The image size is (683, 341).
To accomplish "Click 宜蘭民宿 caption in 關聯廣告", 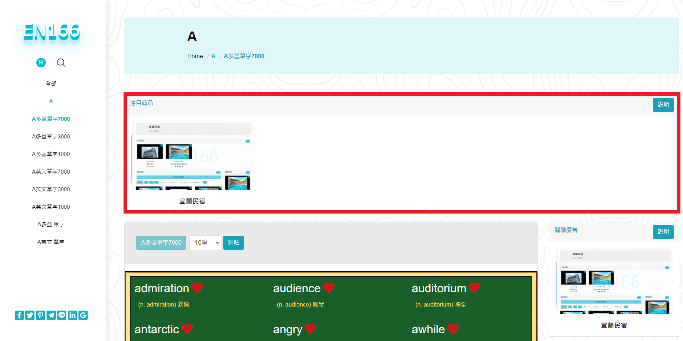I will tap(614, 326).
